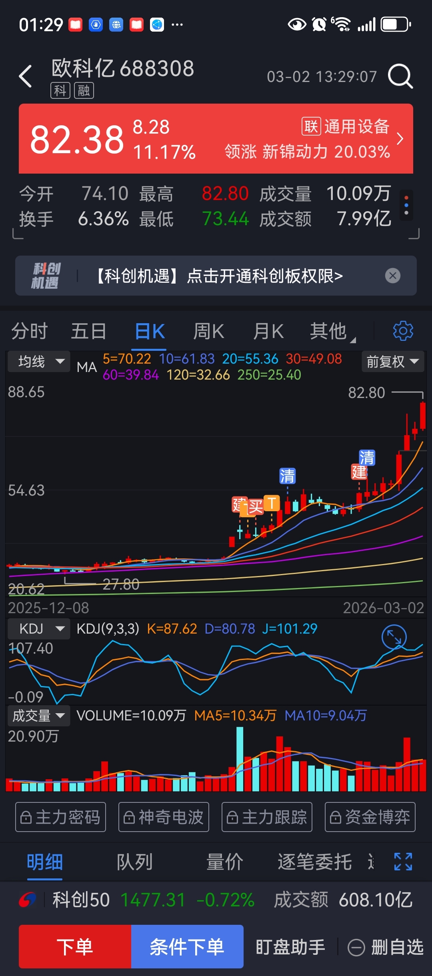Switch to 五日 chart tab

pos(89,331)
